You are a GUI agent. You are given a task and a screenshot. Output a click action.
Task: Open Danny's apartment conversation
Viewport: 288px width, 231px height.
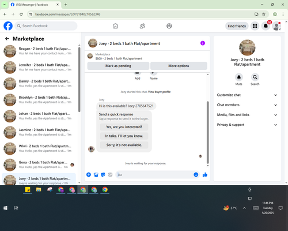(x=39, y=84)
